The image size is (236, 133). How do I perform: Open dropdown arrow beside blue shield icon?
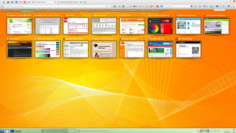(x=220, y=6)
